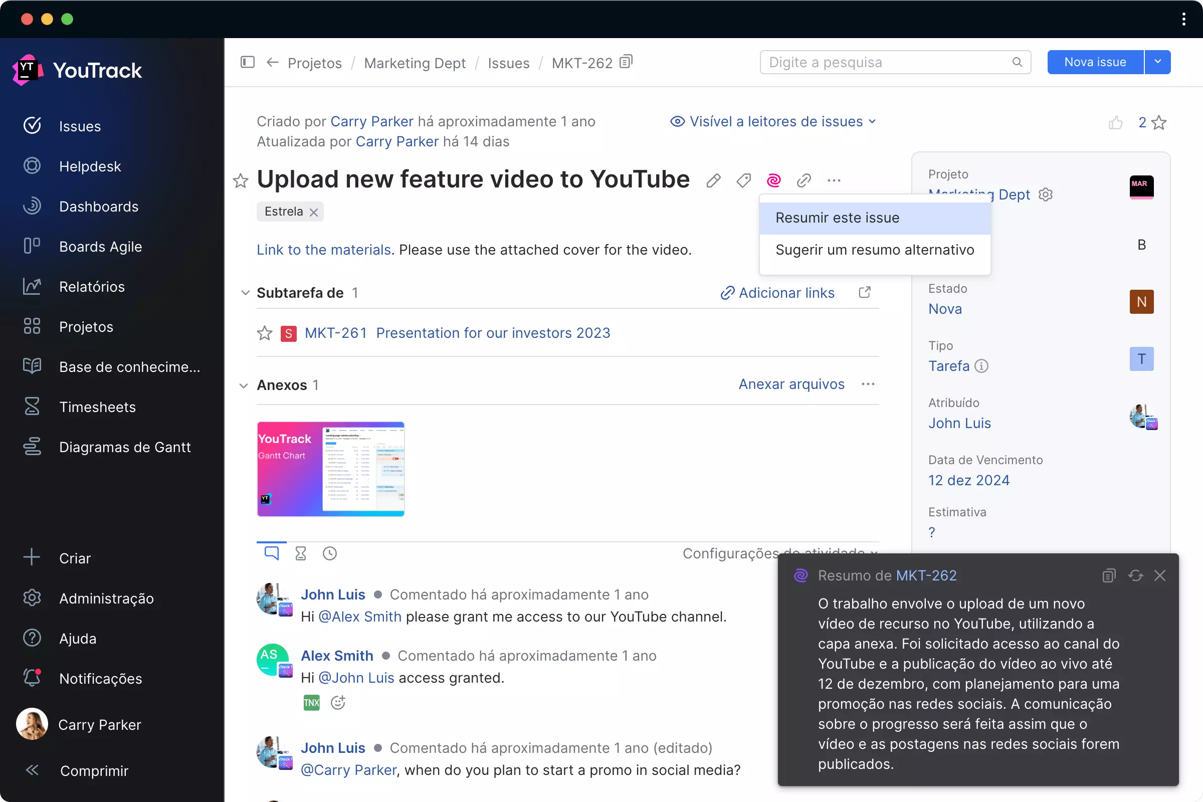The width and height of the screenshot is (1203, 802).
Task: Open Diagramas de Gantt in the sidebar
Action: click(125, 447)
